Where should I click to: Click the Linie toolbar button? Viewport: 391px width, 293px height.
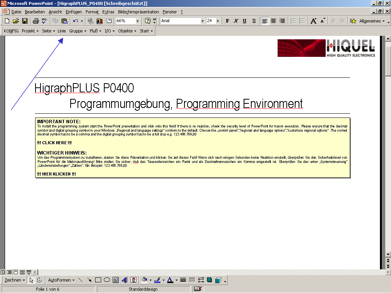coord(61,31)
